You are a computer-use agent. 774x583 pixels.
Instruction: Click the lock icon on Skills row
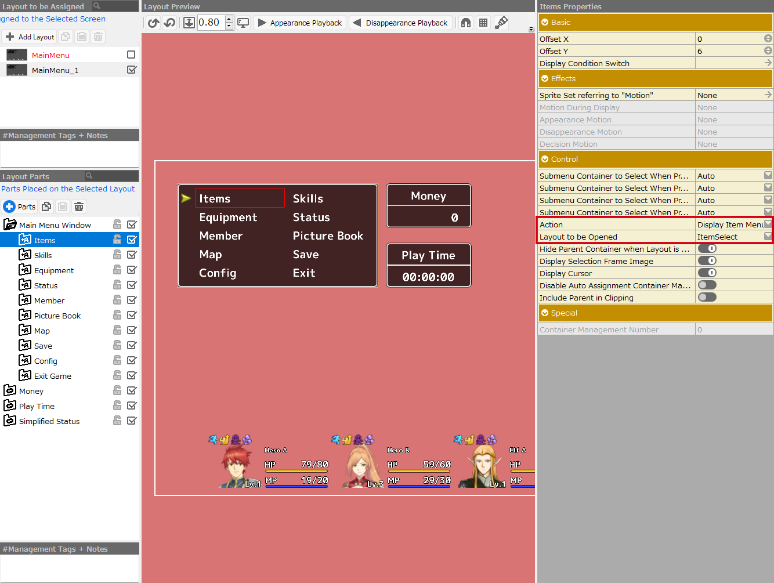point(117,255)
